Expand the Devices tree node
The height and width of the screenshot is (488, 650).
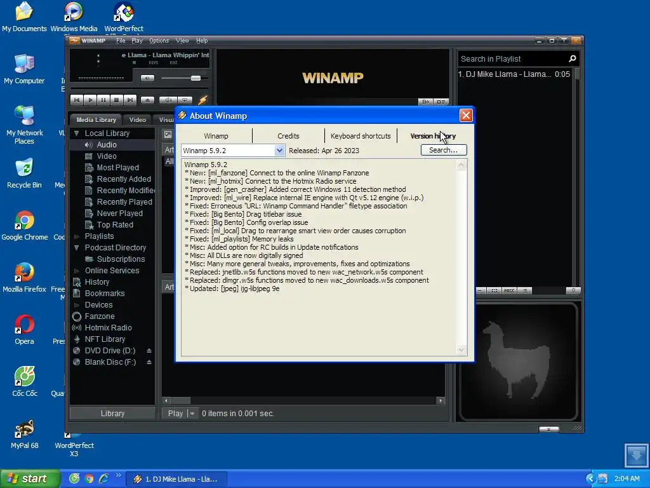76,305
